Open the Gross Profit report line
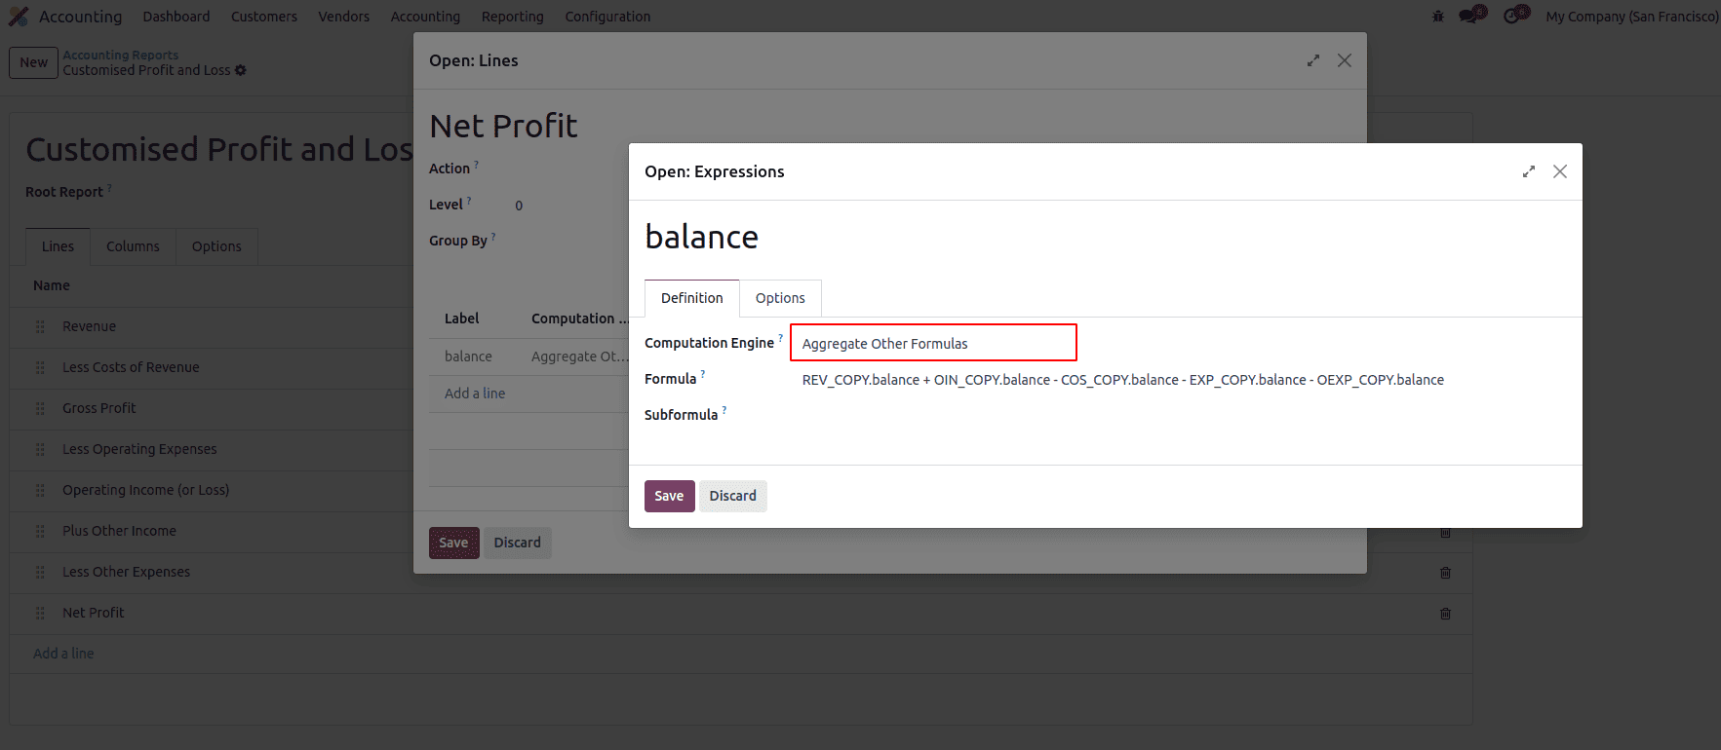Viewport: 1721px width, 750px height. [x=99, y=408]
